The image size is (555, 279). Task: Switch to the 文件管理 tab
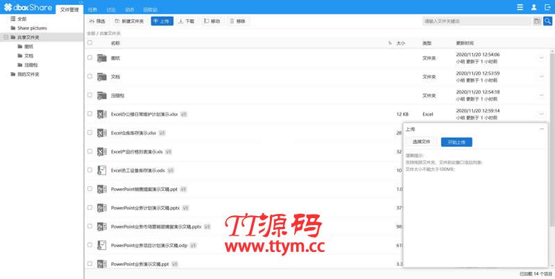pos(69,10)
